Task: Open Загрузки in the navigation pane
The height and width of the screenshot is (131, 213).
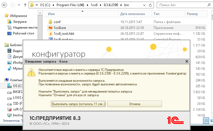Action: [20, 22]
